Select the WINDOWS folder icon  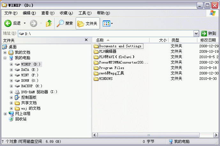96,79
